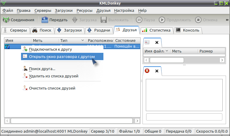The height and width of the screenshot is (136, 230).
Task: Click the Файлы 1/0 status entry
Action: pos(129,131)
